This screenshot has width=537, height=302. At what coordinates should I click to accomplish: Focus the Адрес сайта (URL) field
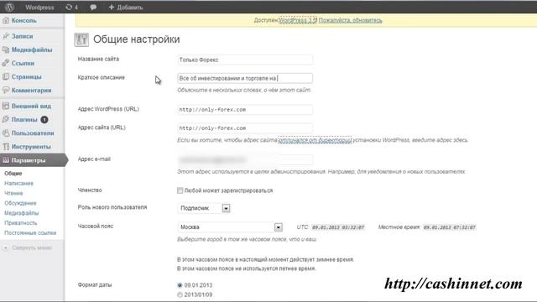(x=245, y=128)
